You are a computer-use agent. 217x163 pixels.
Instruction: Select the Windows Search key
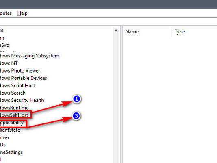(13, 93)
